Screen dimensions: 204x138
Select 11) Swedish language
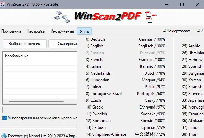pyautogui.click(x=126, y=114)
